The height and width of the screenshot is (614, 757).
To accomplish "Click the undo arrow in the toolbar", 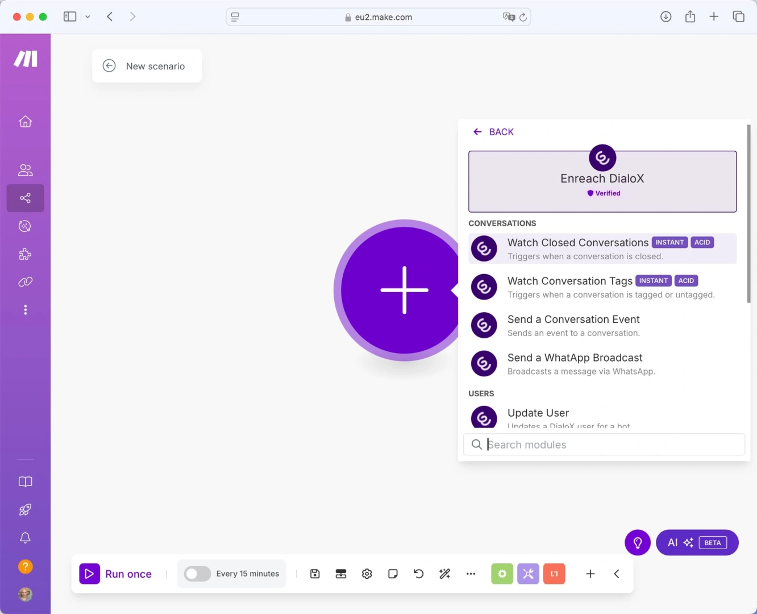I will [418, 574].
